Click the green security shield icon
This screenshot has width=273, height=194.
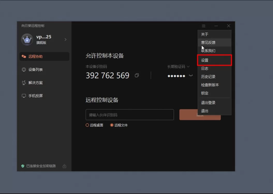coord(23,166)
